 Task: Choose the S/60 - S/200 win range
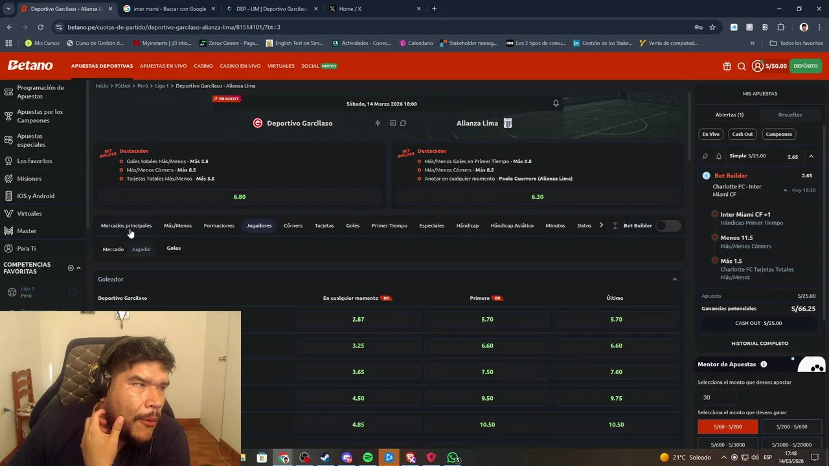pos(728,427)
